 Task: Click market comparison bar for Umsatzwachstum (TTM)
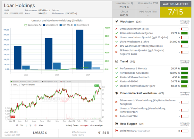(x=185, y=29)
